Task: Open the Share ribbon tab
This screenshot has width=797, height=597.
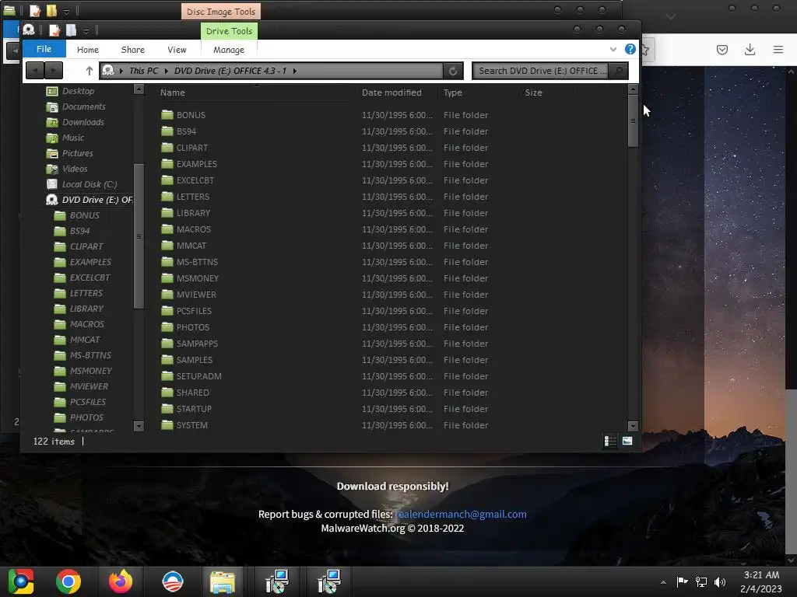Action: point(132,50)
